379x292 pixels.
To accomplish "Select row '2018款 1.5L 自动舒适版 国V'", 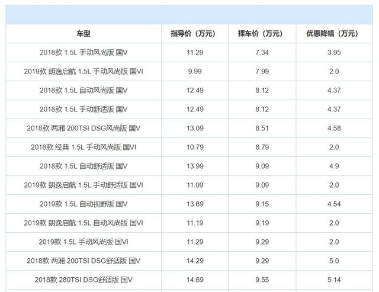I will click(x=189, y=166).
